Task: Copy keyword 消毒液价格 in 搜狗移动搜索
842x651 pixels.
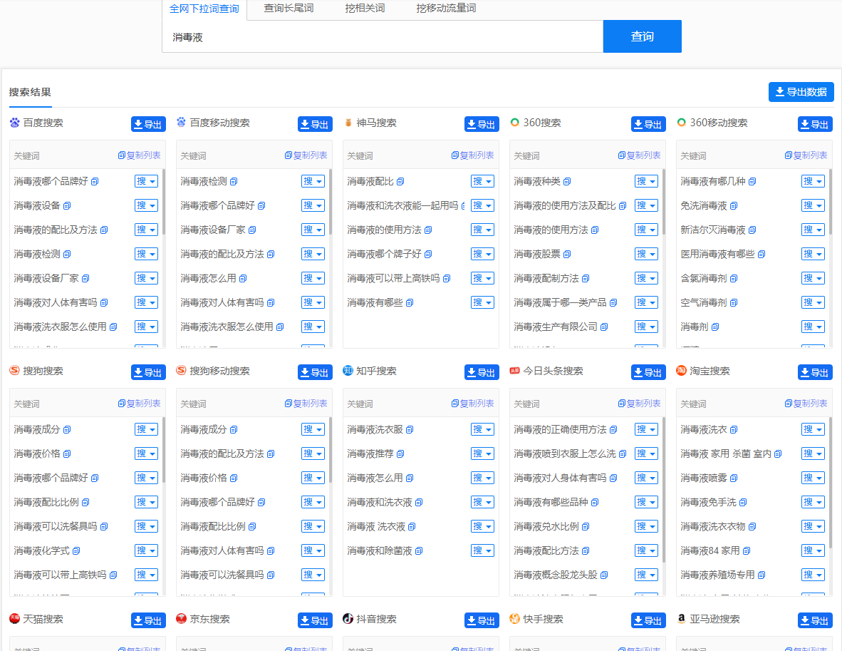Action: click(234, 478)
